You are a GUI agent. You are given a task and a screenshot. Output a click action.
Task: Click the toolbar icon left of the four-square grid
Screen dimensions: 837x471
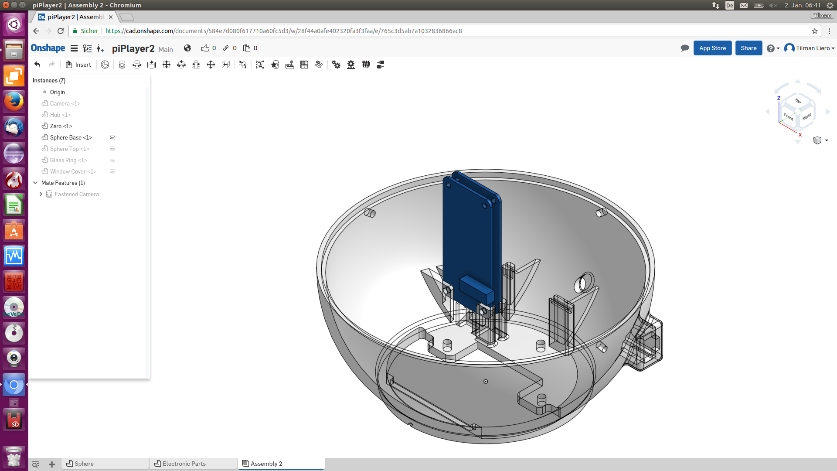pyautogui.click(x=289, y=65)
